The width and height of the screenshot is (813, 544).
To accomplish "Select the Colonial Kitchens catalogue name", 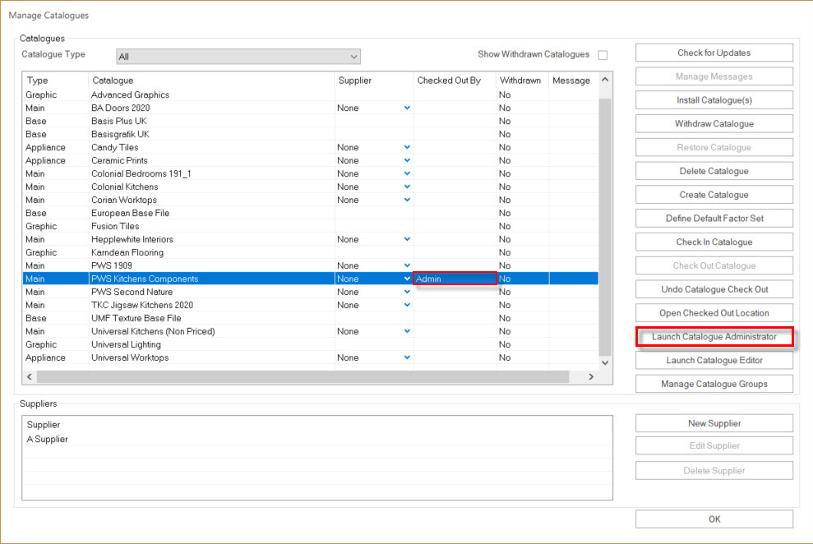I will (124, 187).
